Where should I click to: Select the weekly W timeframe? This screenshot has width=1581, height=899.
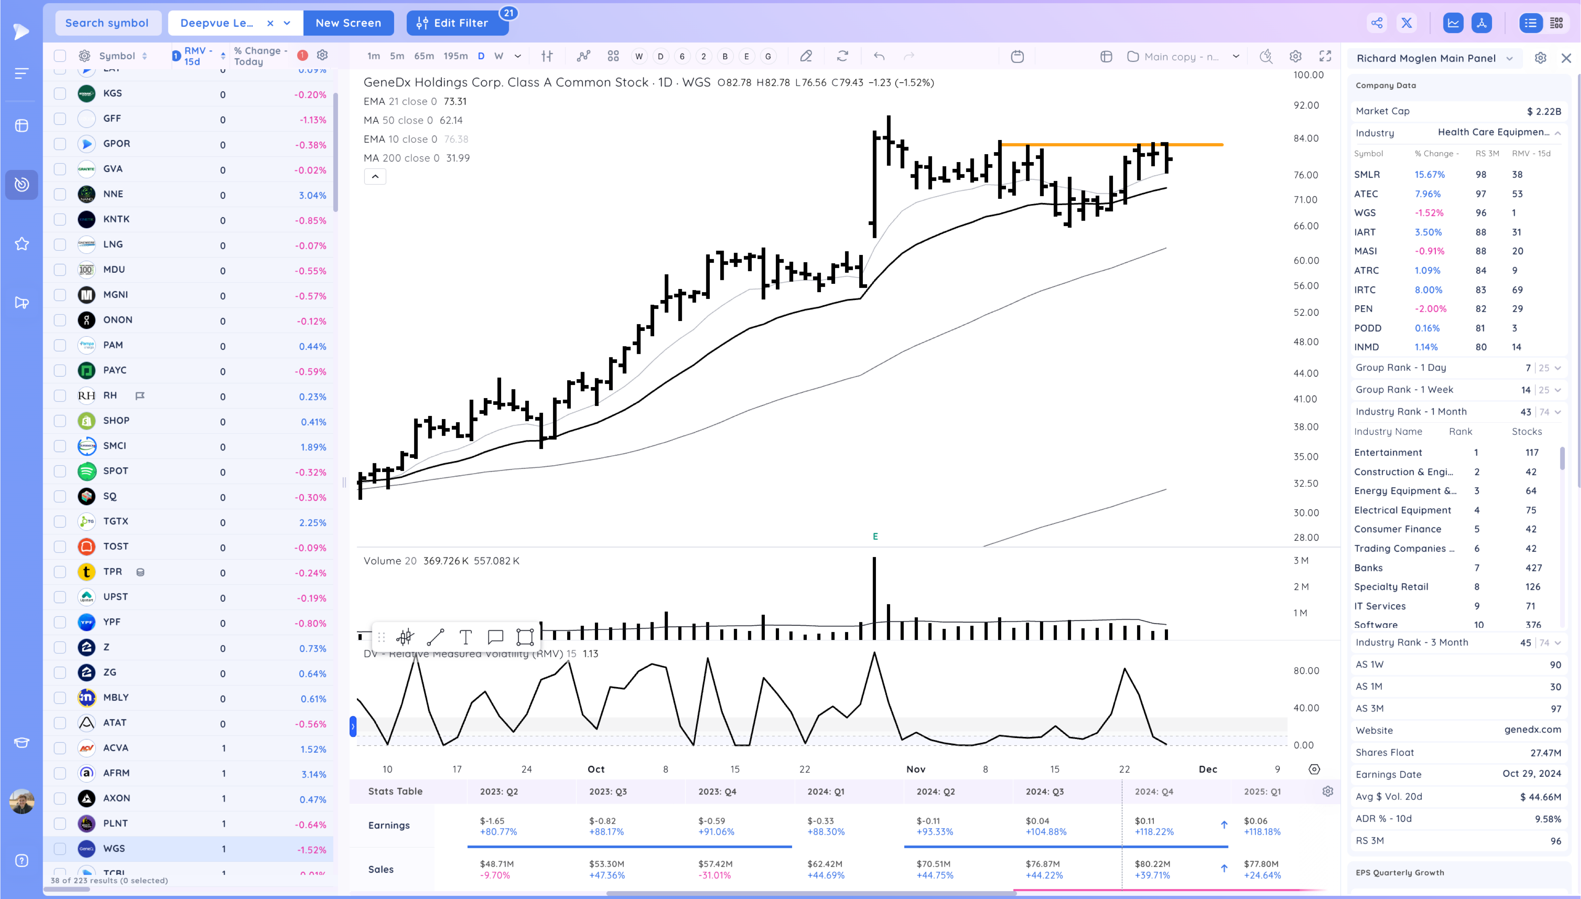499,56
